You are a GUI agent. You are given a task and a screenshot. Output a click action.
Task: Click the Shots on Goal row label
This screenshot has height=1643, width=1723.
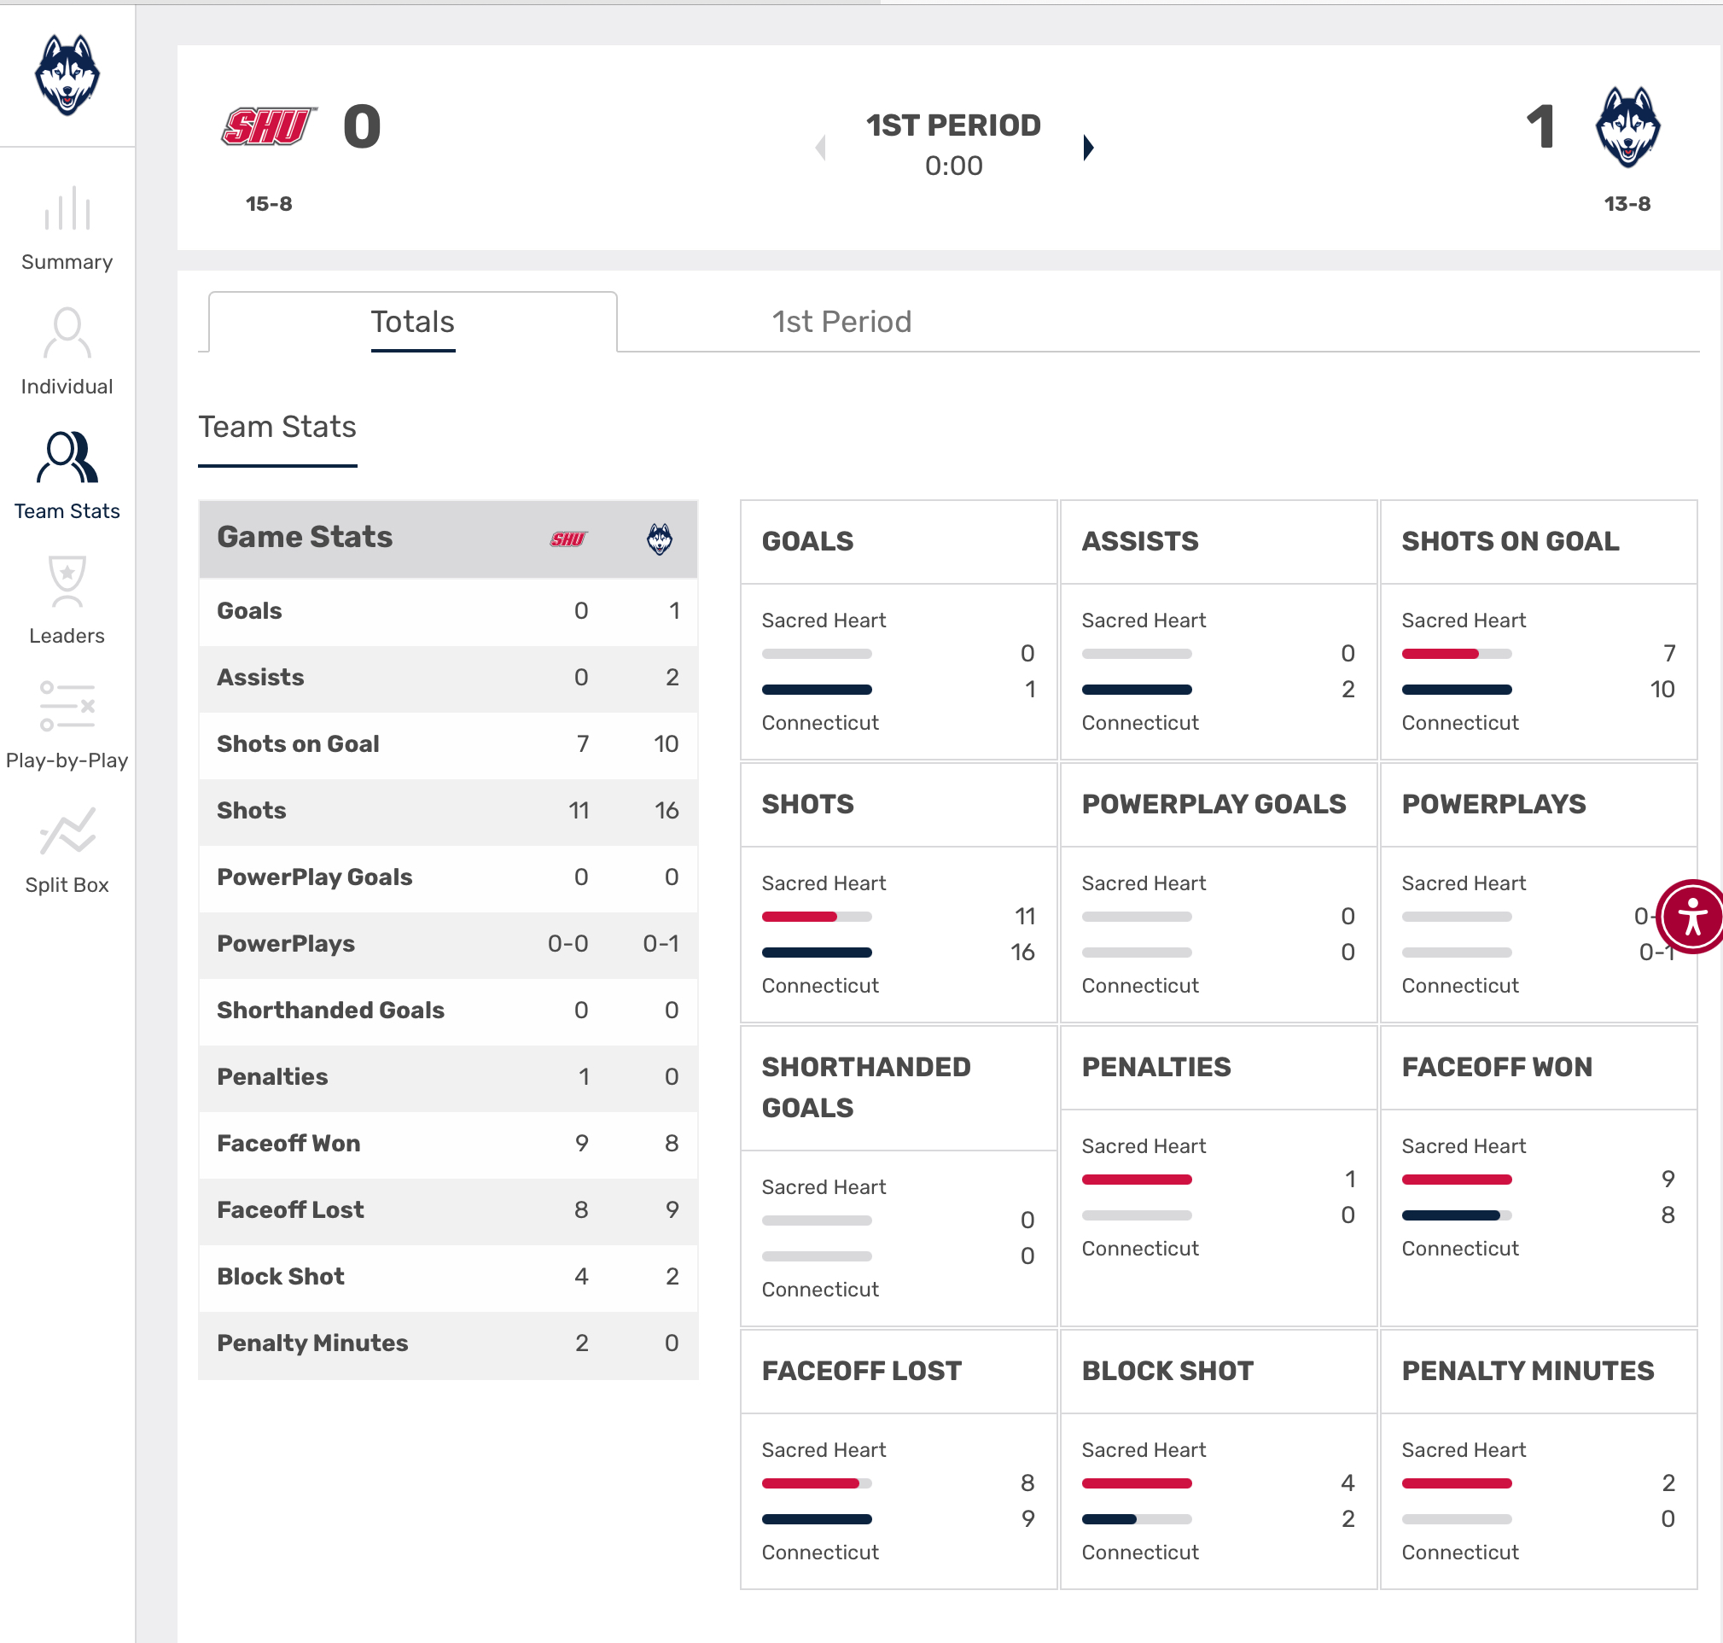[298, 743]
